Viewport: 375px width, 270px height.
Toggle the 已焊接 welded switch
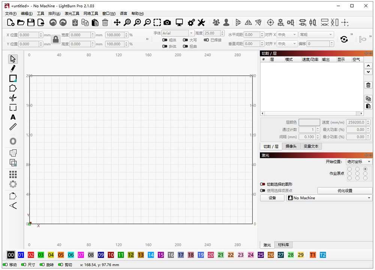pos(206,40)
